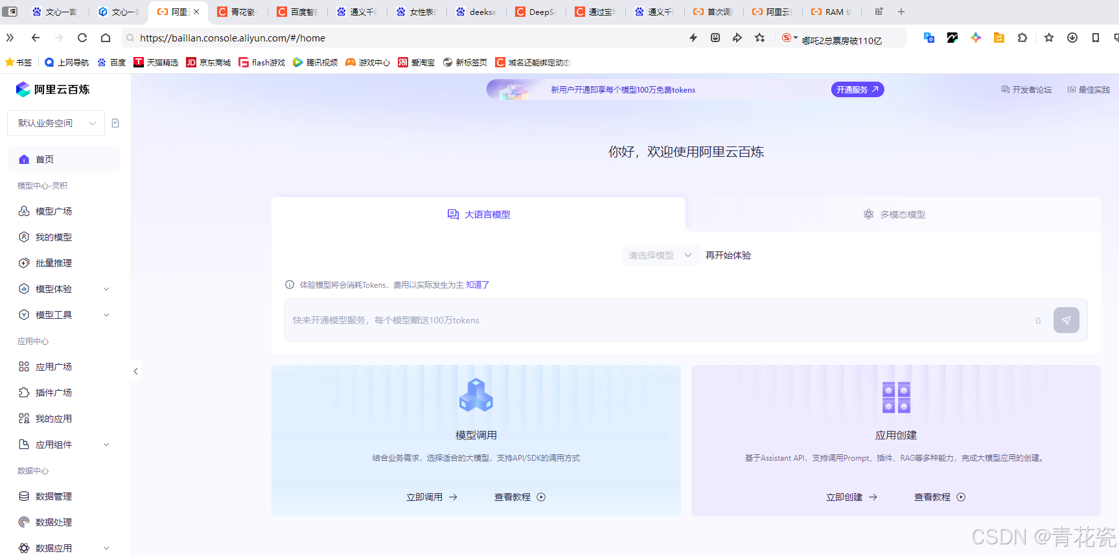Open the 天猫精选 bookmark
Image resolution: width=1119 pixels, height=556 pixels.
156,62
